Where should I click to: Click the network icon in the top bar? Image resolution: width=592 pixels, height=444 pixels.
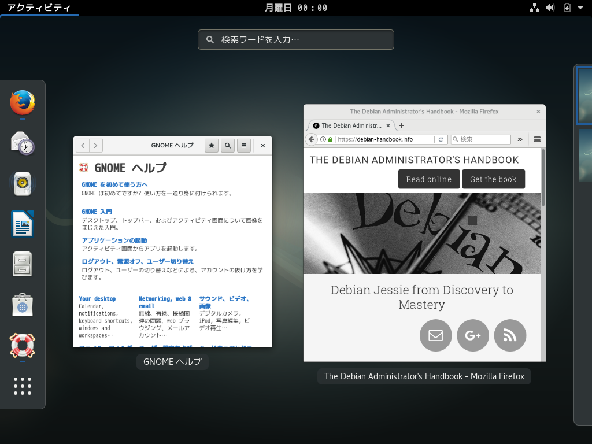534,8
